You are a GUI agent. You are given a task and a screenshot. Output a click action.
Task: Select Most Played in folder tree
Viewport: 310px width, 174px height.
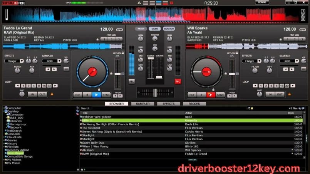tap(15, 153)
